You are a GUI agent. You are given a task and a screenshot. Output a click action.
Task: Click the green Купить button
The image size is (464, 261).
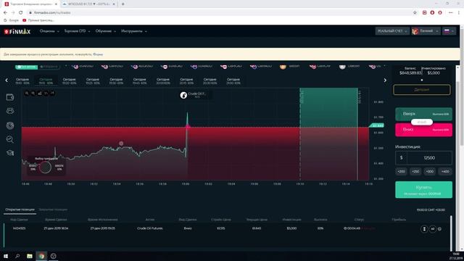tap(423, 190)
